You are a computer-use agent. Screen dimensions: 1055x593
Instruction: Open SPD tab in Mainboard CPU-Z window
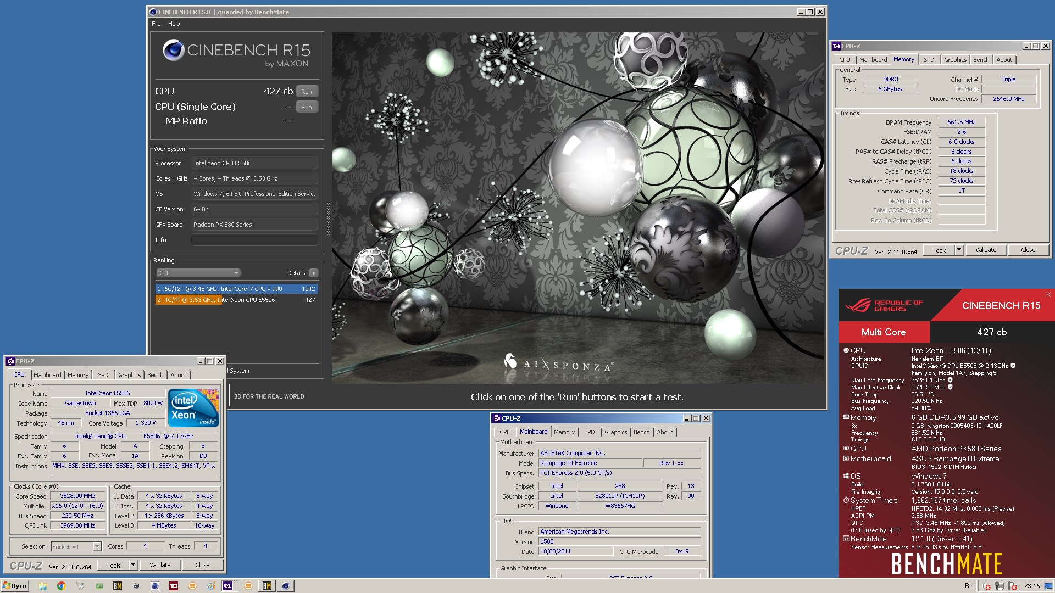589,432
